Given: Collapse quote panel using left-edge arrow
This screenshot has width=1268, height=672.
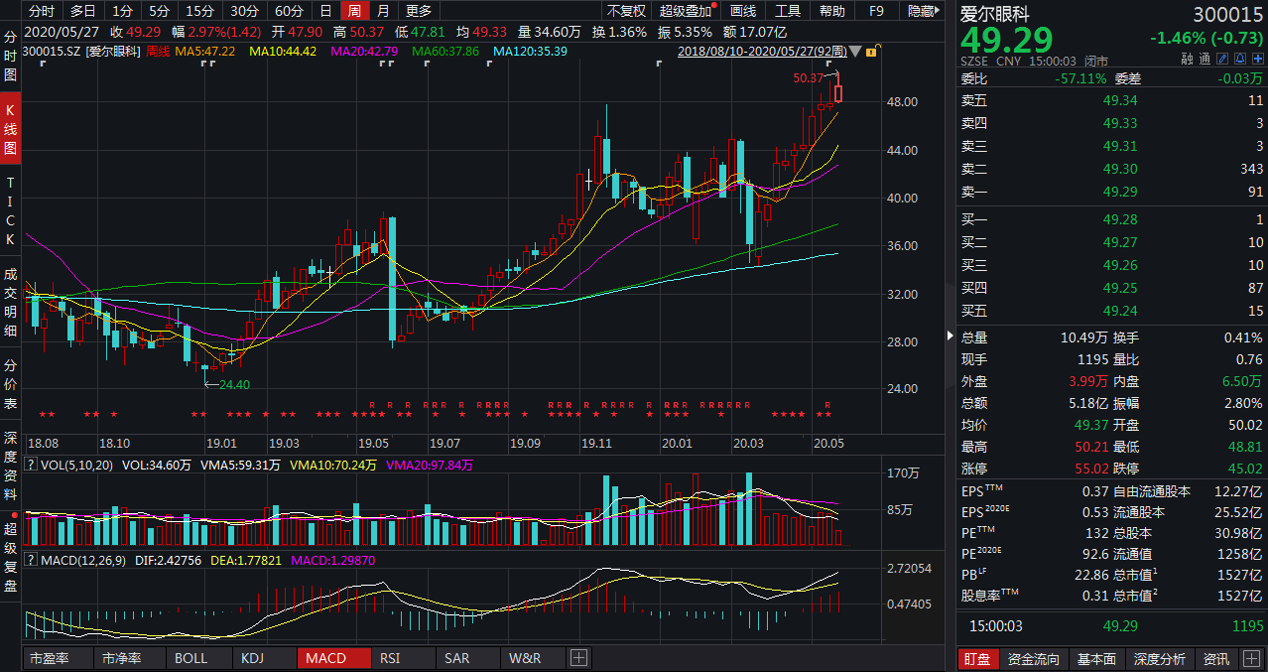Looking at the screenshot, I should [x=950, y=336].
